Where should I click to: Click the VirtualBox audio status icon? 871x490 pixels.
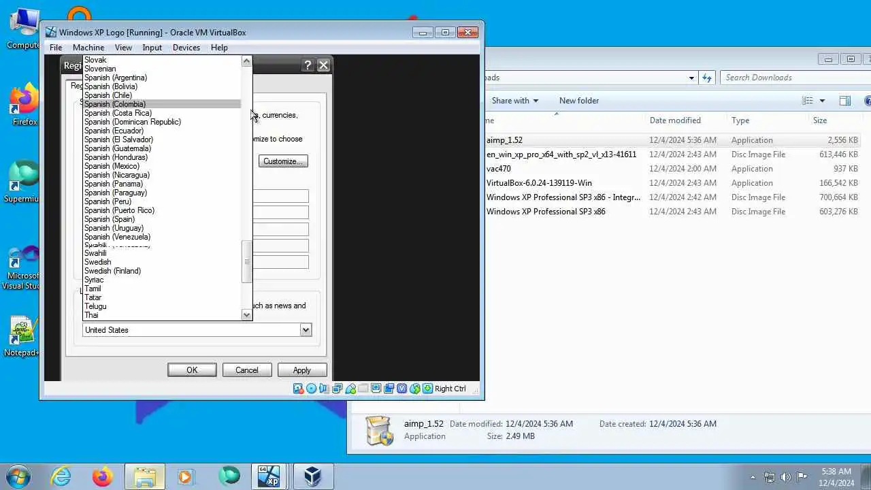tap(323, 389)
